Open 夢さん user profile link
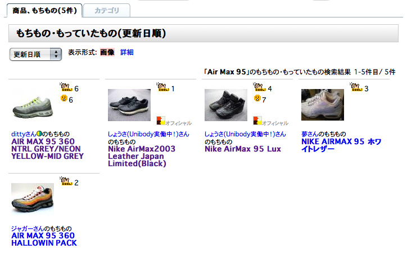The height and width of the screenshot is (262, 407). pos(310,134)
